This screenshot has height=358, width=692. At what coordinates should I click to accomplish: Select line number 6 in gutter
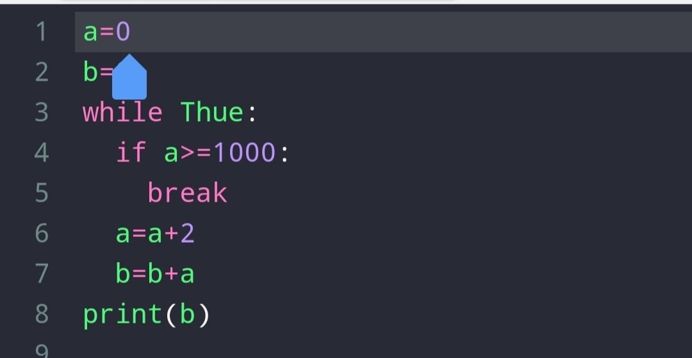pyautogui.click(x=42, y=233)
